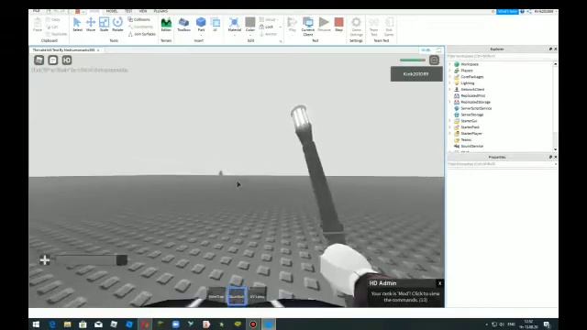Open Microsoft Edge from the taskbar
The image size is (587, 330).
pos(52,324)
